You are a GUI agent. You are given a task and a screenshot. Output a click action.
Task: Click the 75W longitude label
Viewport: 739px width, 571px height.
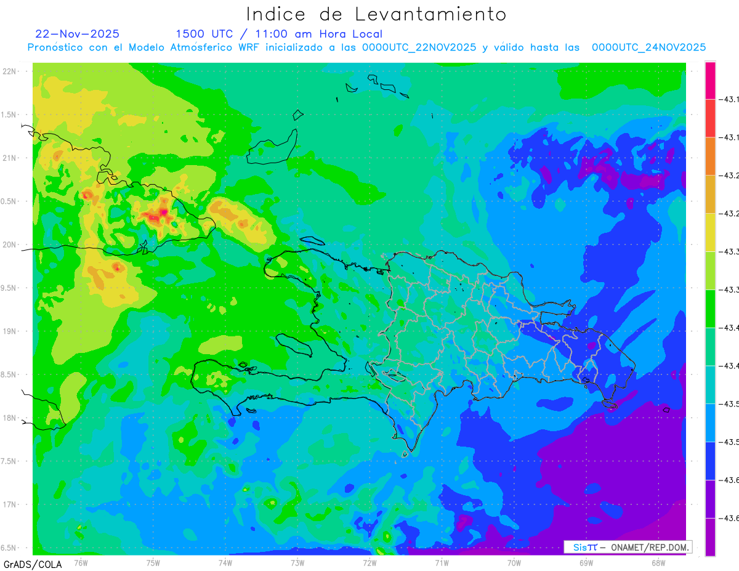click(153, 562)
